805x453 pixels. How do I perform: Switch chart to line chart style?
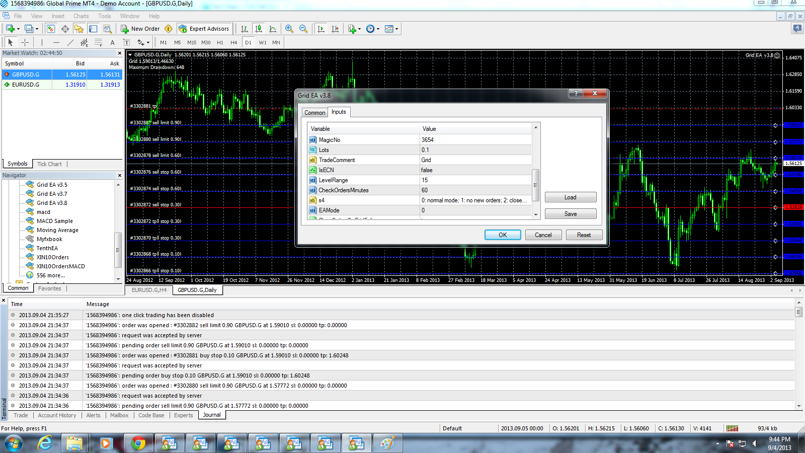point(273,29)
